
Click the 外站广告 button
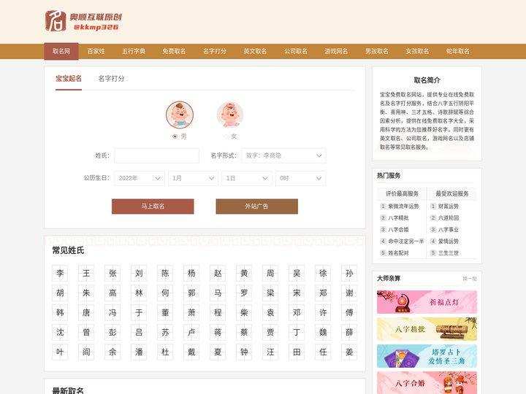pyautogui.click(x=256, y=206)
